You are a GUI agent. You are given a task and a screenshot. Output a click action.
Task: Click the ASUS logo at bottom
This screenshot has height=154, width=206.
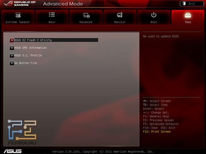[x=13, y=151]
